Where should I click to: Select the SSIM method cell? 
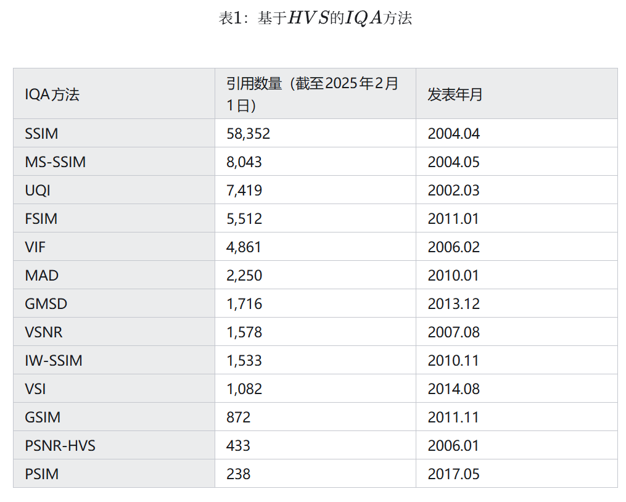coord(42,134)
